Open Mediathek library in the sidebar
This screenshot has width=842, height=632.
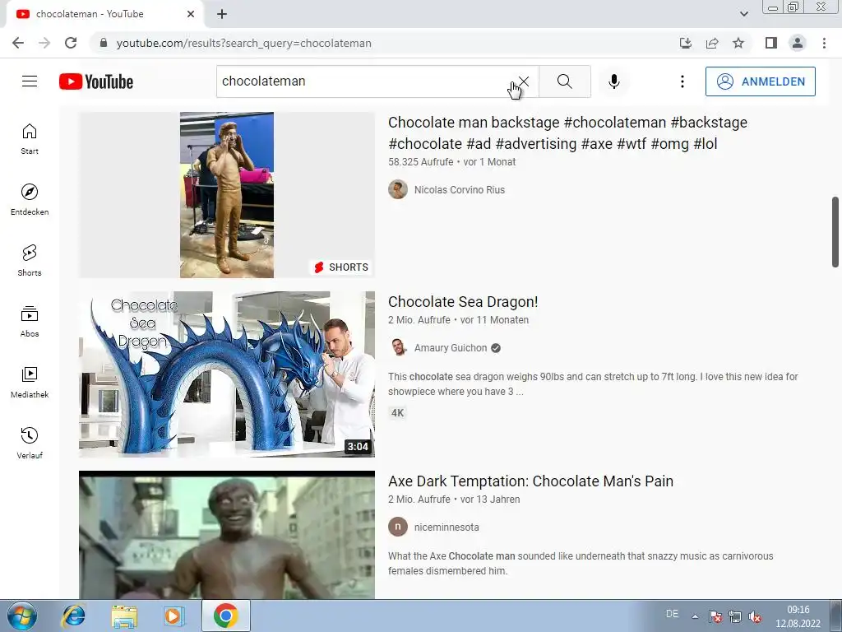(30, 382)
